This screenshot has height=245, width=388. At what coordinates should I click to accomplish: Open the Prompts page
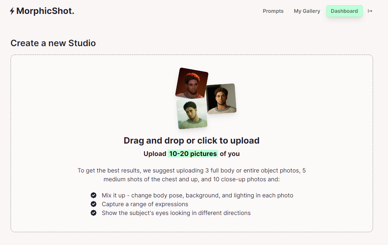coord(273,11)
